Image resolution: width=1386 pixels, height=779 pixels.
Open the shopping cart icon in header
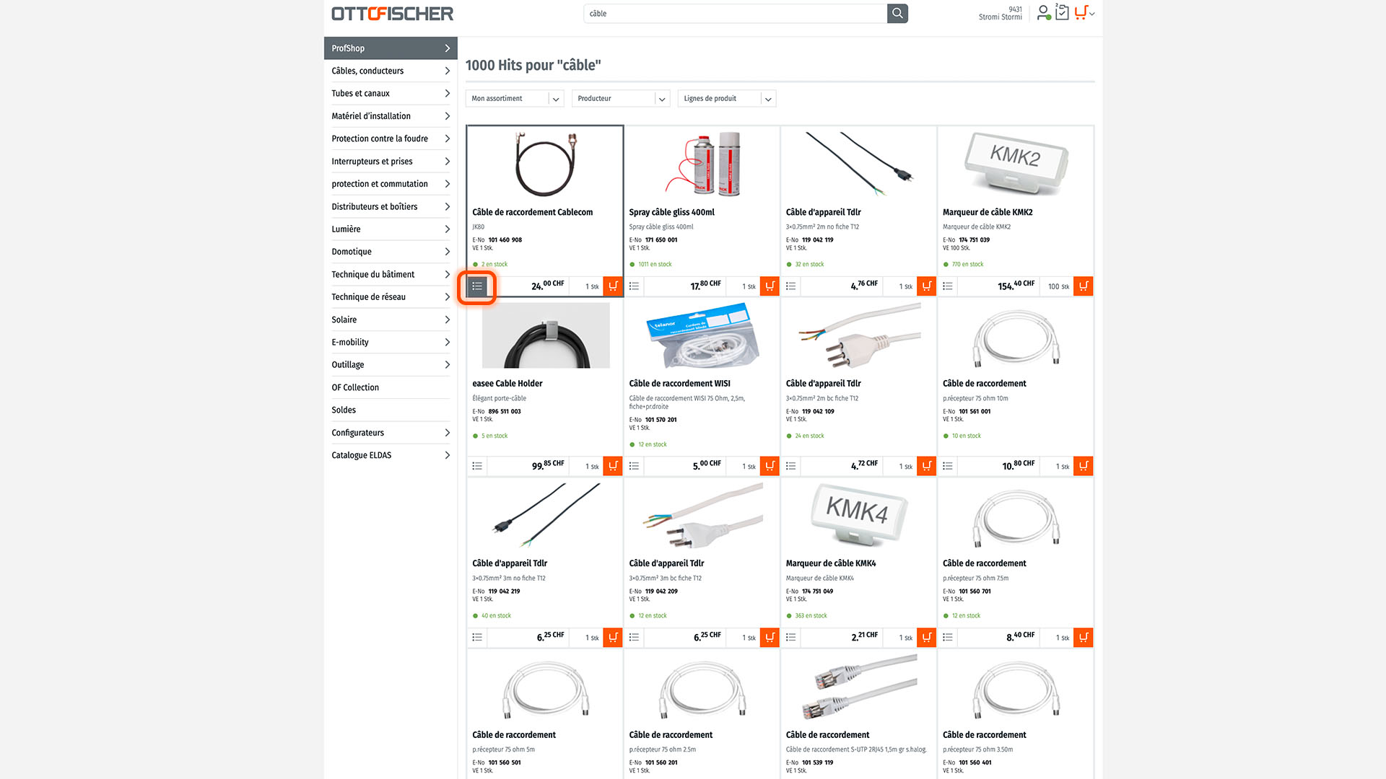click(x=1081, y=13)
